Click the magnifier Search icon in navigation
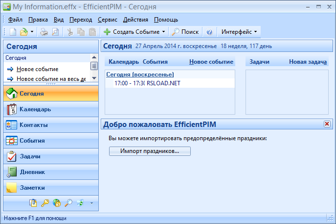336x224 pixels. coord(68,203)
